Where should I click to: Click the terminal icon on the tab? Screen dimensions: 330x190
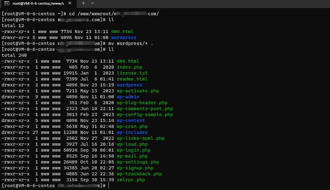pyautogui.click(x=7, y=3)
